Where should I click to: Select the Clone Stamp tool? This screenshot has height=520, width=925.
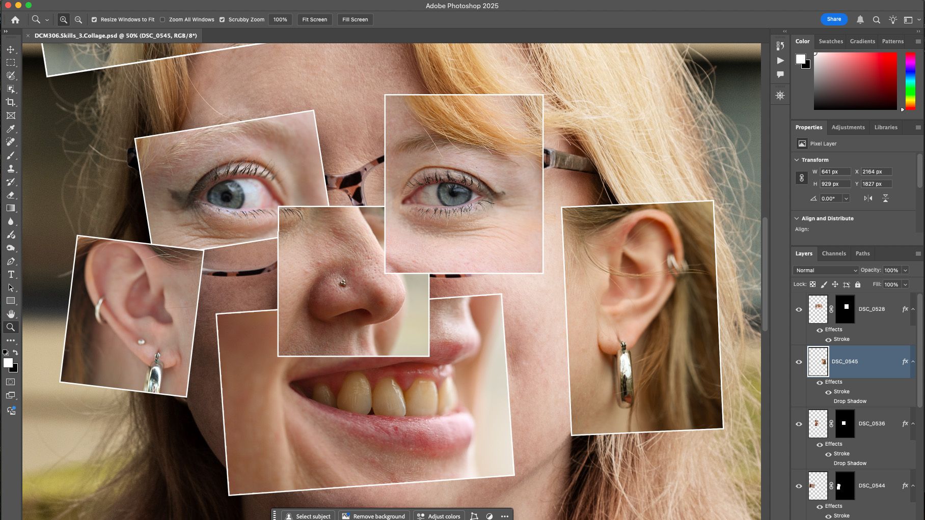[11, 168]
